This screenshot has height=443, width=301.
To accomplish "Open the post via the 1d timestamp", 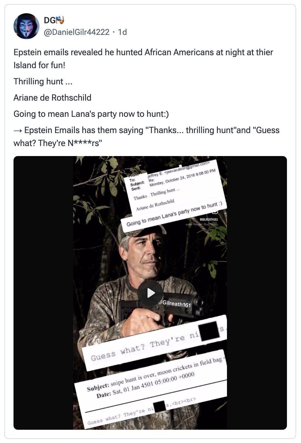I will pos(122,32).
